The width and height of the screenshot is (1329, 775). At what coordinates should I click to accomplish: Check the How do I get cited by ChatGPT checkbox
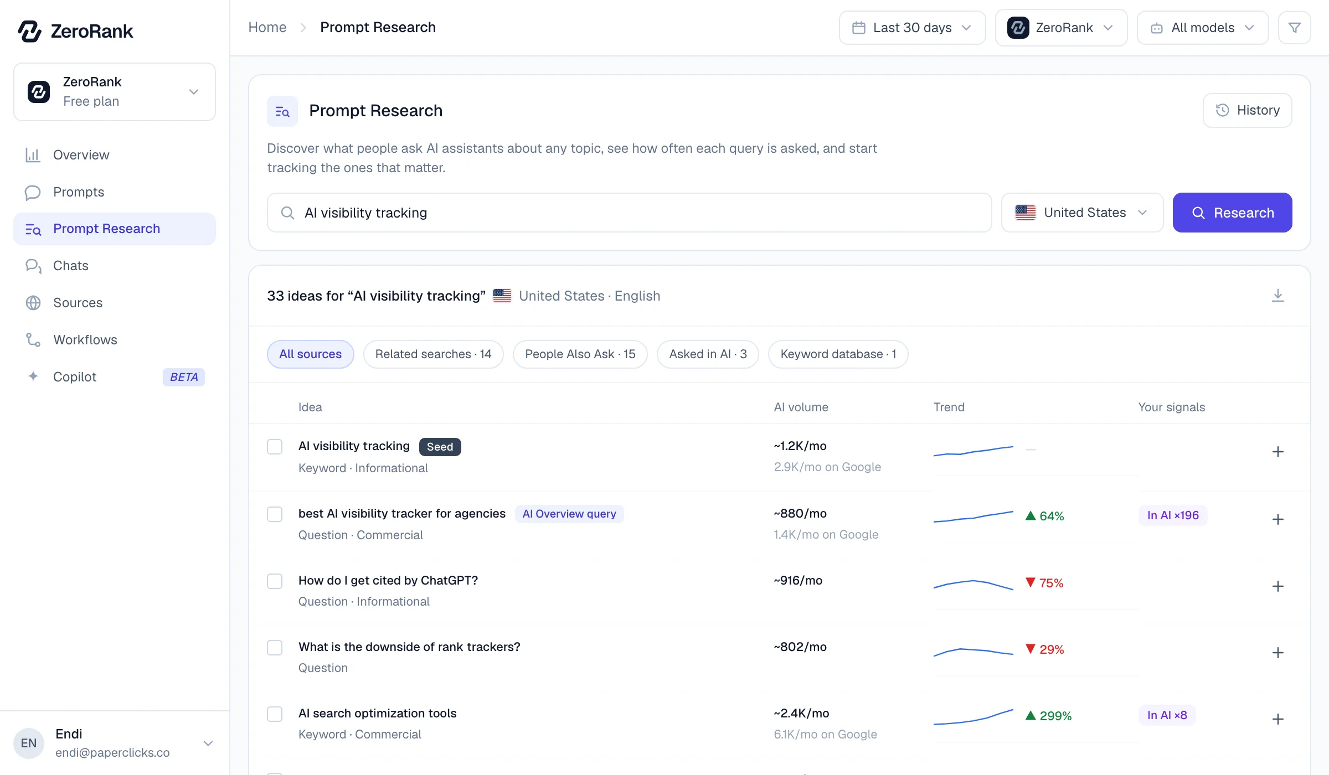tap(275, 581)
